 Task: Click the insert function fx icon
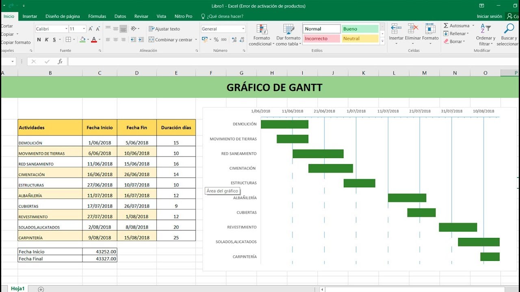(60, 62)
